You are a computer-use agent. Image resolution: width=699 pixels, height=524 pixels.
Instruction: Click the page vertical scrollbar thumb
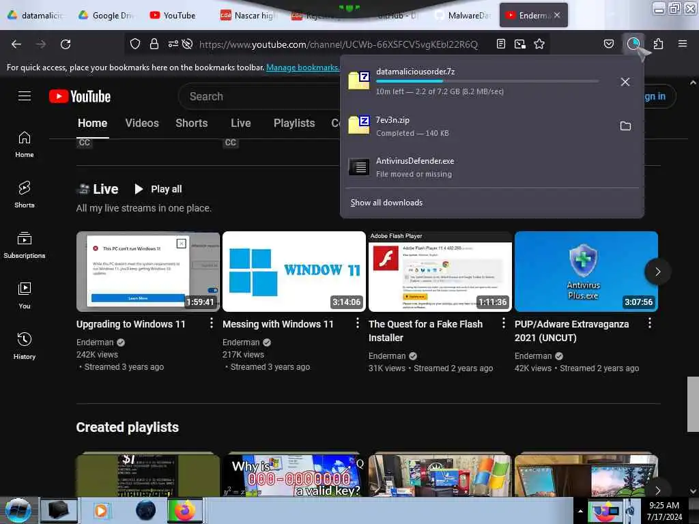(x=693, y=404)
